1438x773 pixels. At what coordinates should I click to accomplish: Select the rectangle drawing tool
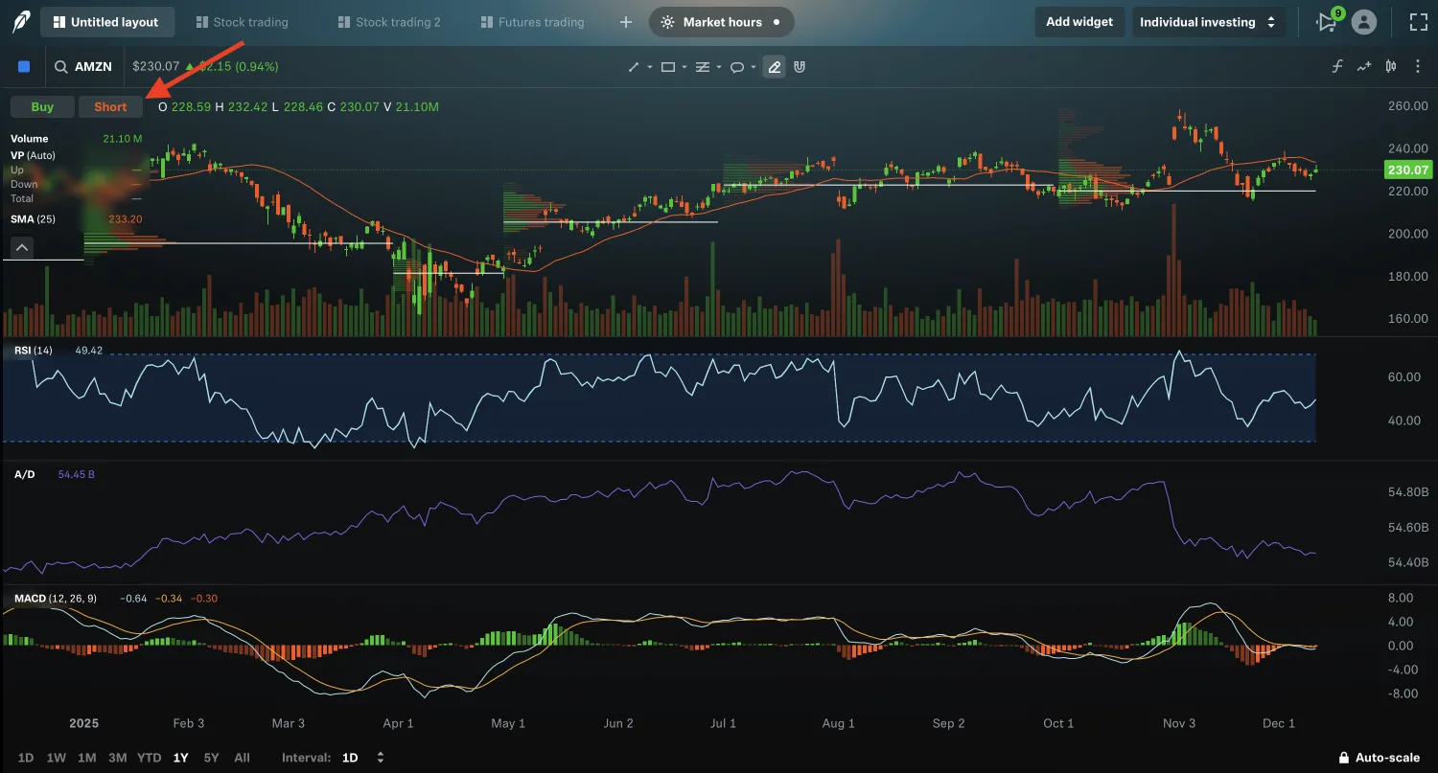668,66
